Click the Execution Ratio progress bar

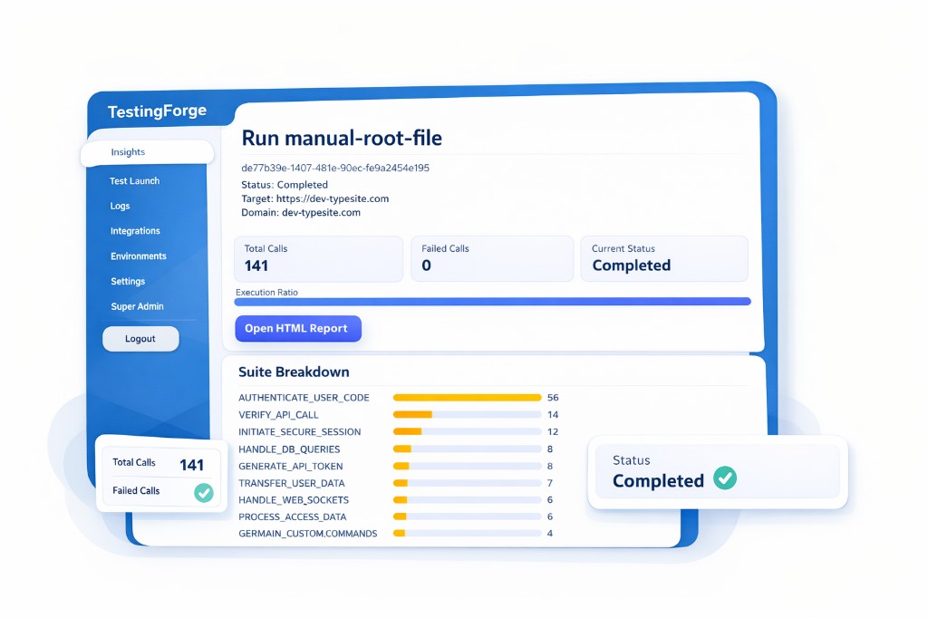492,302
